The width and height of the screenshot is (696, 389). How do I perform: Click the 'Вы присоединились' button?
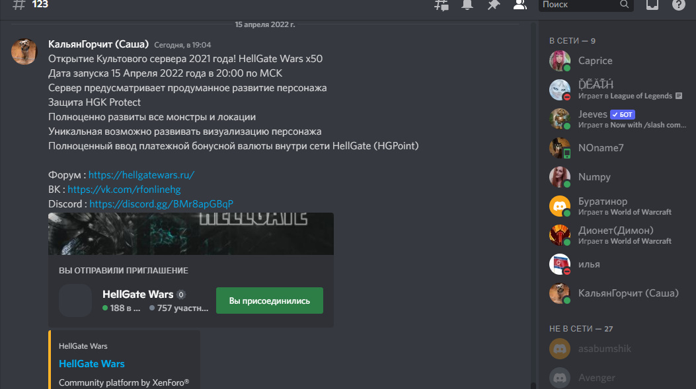(x=270, y=301)
